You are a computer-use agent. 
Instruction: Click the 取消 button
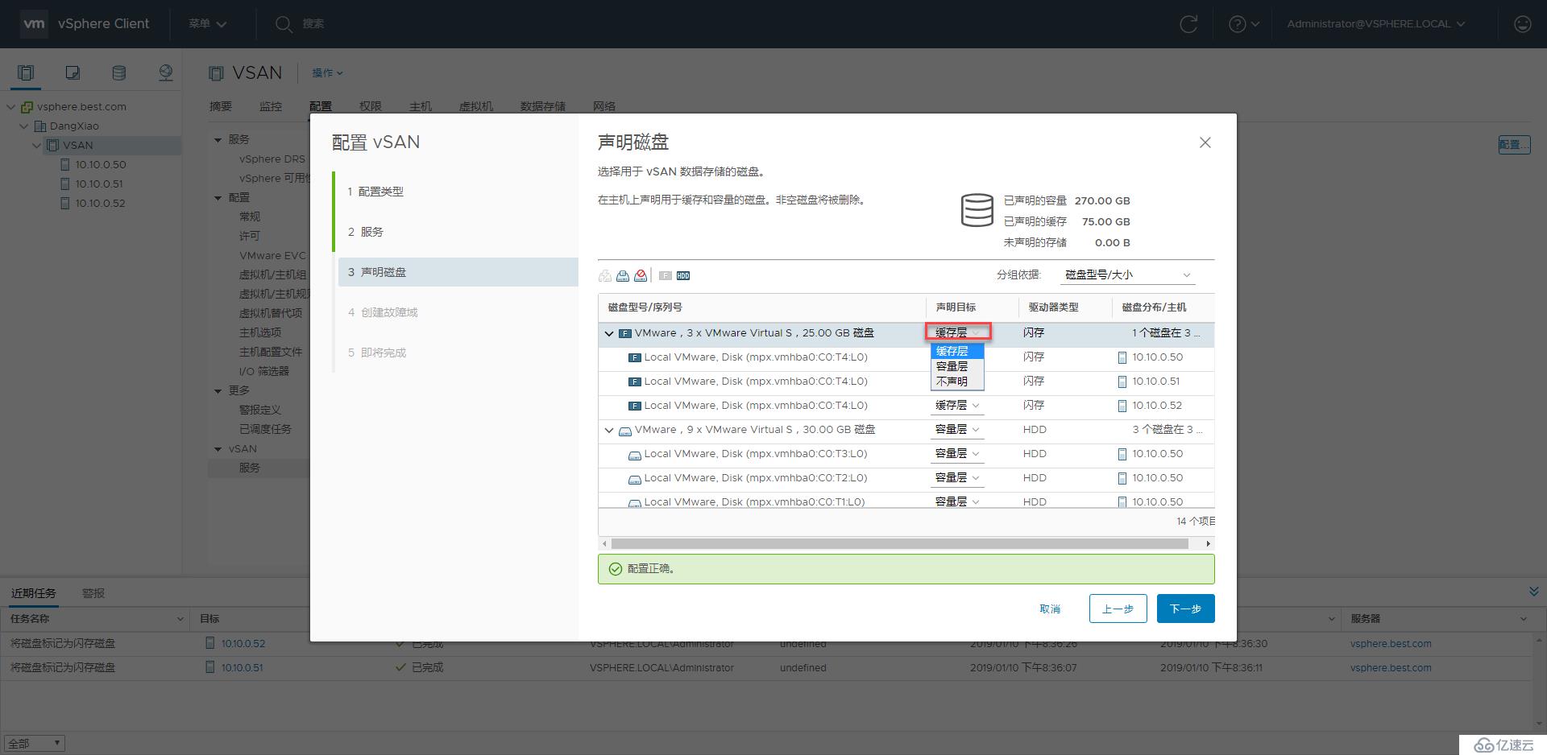click(x=1050, y=609)
